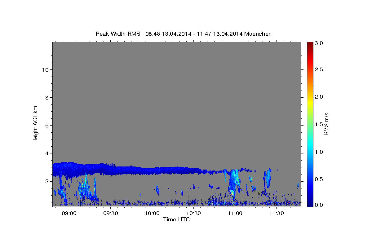The image size is (372, 248).
Task: Click the colorbar value 1.0
Action: (319, 152)
